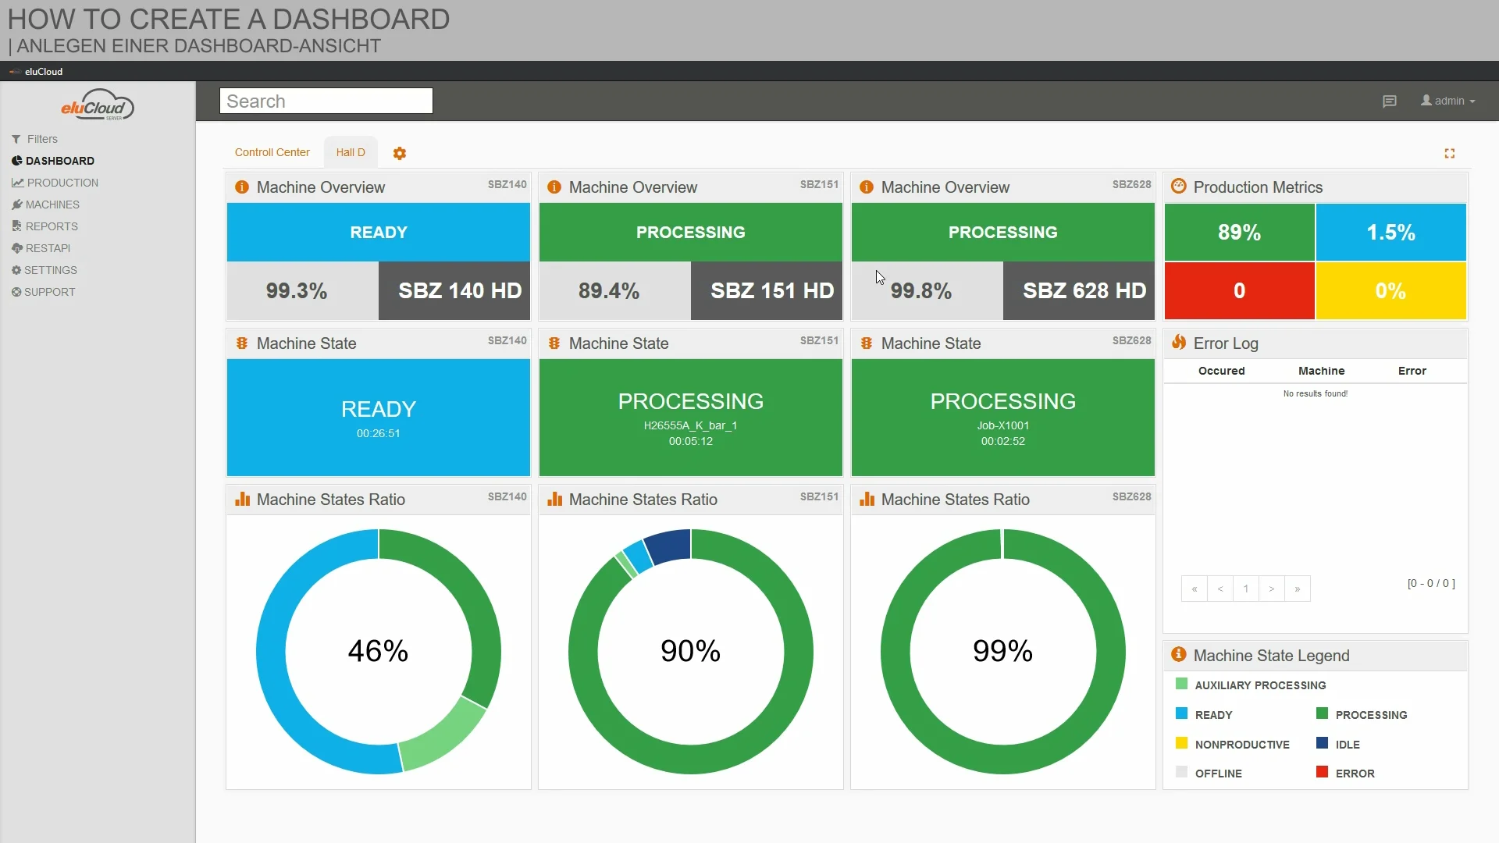Image resolution: width=1499 pixels, height=843 pixels.
Task: Click the eluCloud logo
Action: pyautogui.click(x=97, y=104)
